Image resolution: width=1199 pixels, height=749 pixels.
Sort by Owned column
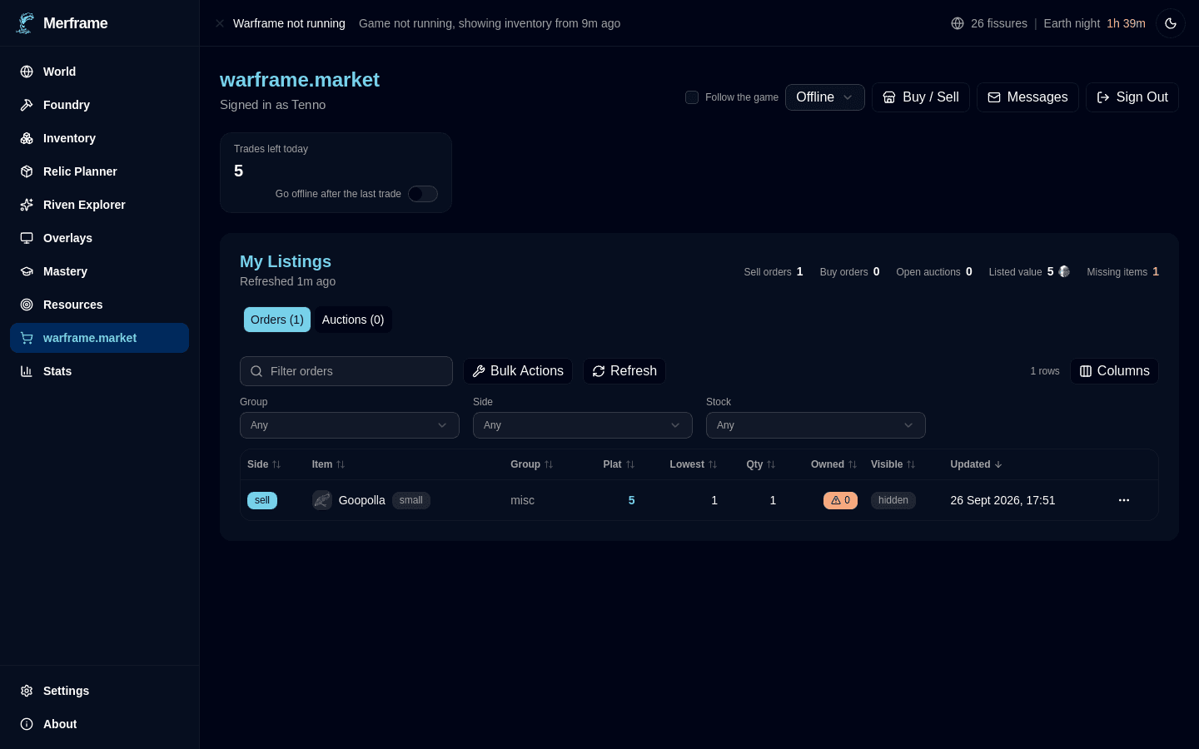click(x=834, y=464)
